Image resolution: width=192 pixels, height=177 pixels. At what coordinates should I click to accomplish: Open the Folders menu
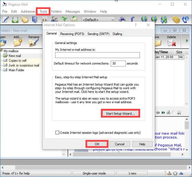tap(56, 12)
